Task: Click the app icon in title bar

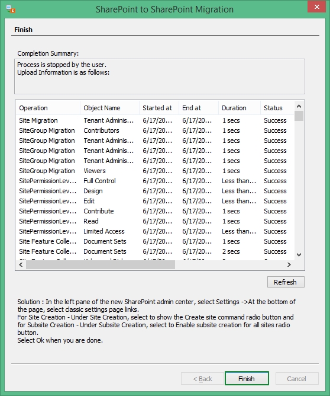Action: (x=11, y=9)
